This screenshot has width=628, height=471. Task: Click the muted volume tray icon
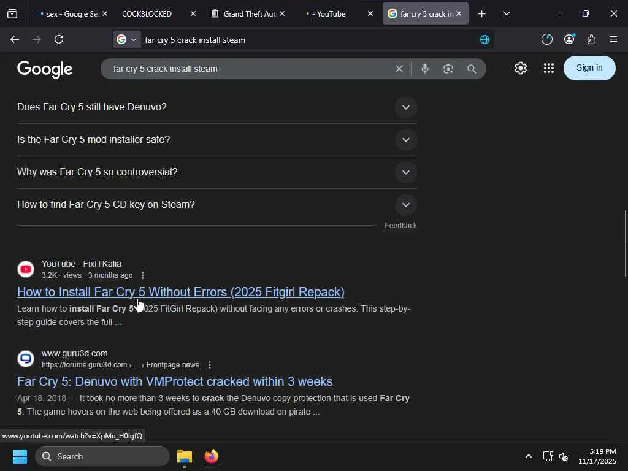click(564, 456)
